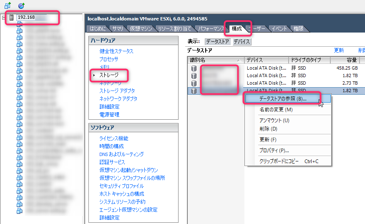
Task: Open the イベント tab
Action: [279, 29]
